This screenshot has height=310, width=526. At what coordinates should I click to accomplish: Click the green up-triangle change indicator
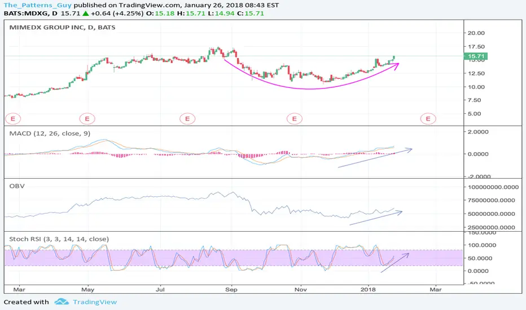[x=86, y=14]
